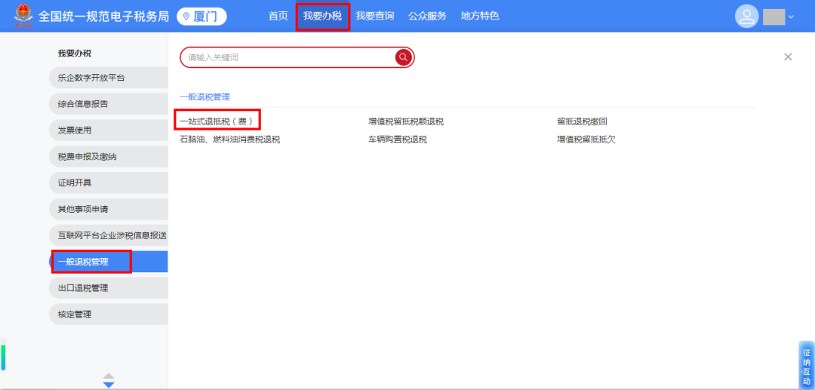Image resolution: width=815 pixels, height=390 pixels.
Task: Click the tax bureau emblem logo
Action: click(23, 16)
